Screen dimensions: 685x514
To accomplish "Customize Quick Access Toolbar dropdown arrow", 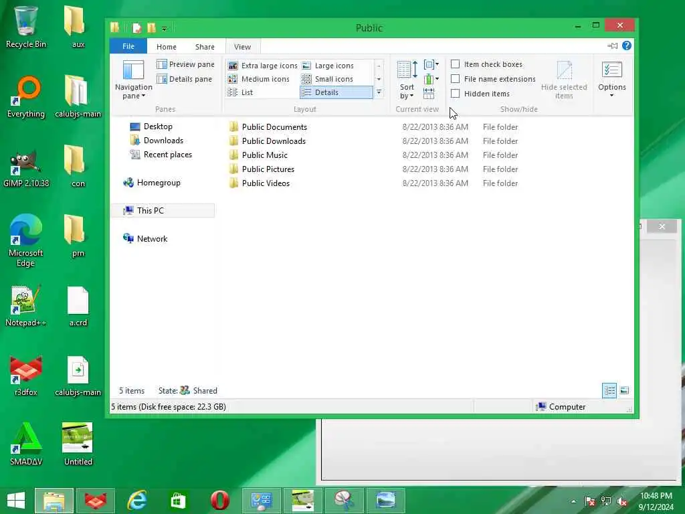I will [x=165, y=29].
